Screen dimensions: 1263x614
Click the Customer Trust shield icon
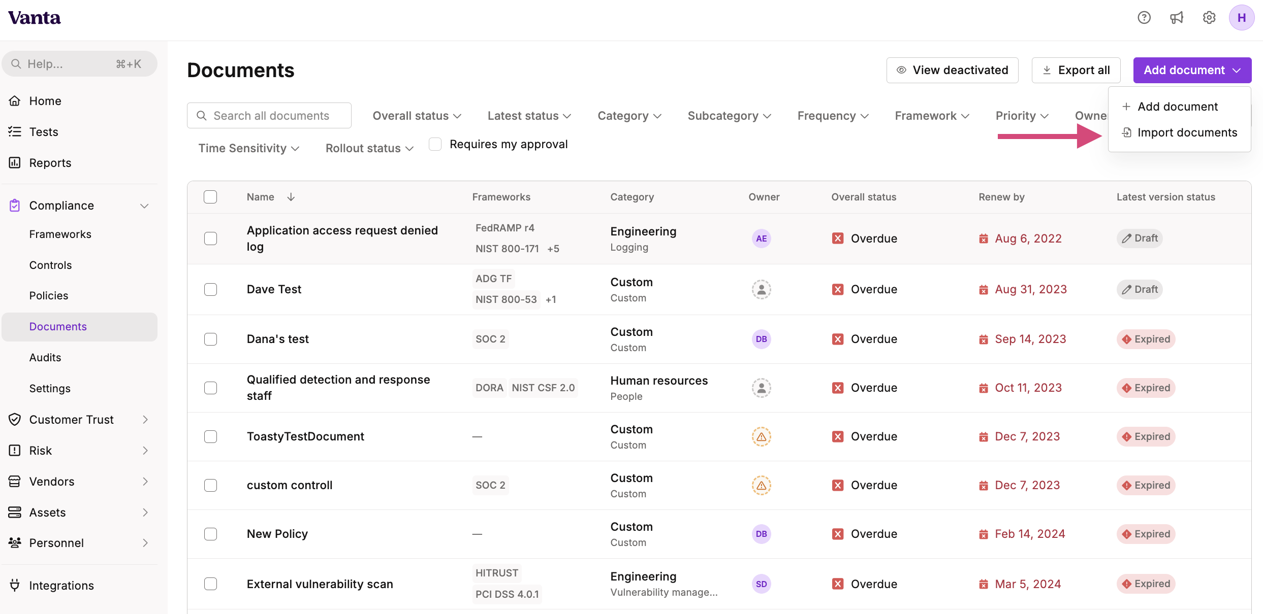(15, 420)
